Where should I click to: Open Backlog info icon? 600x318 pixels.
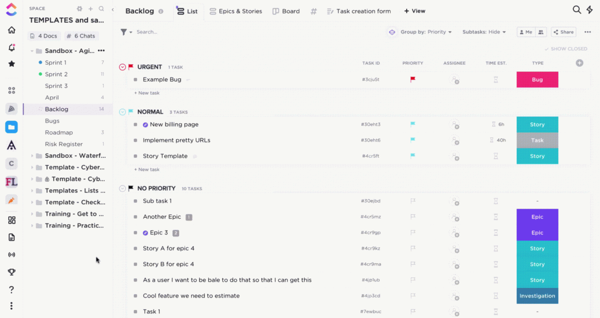point(161,12)
